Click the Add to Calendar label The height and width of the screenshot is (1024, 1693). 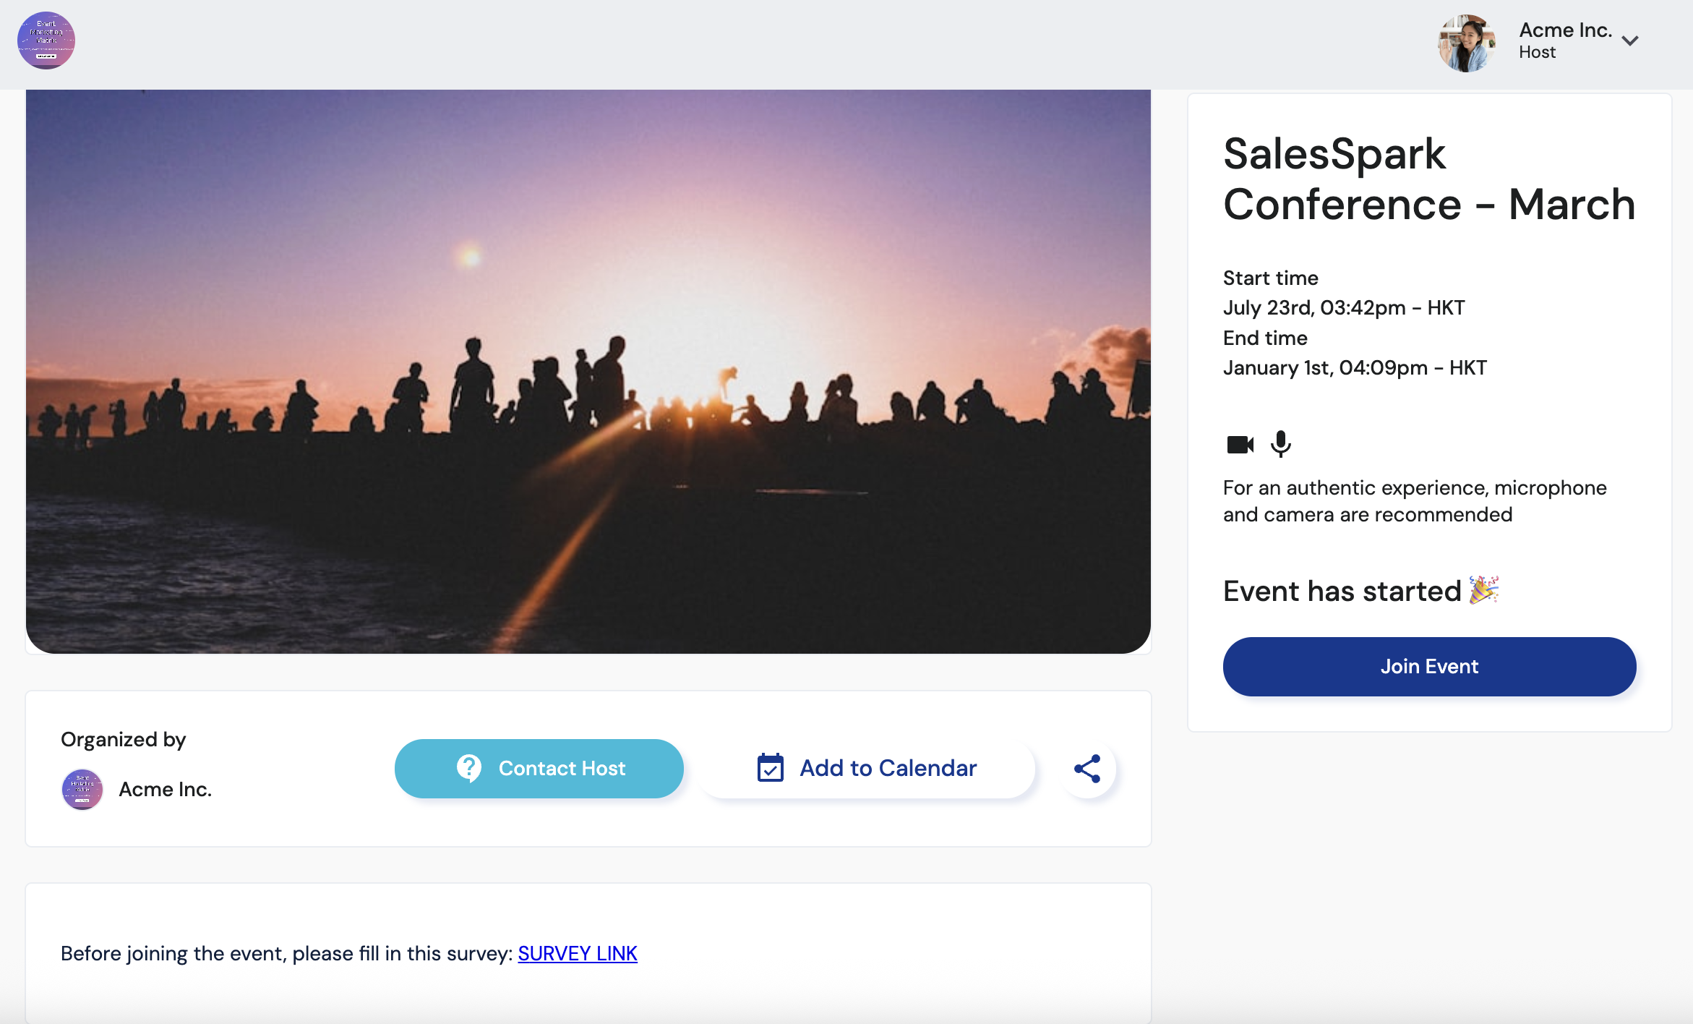pyautogui.click(x=888, y=768)
